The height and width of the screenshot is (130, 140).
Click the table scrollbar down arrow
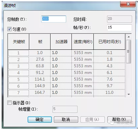click(x=129, y=94)
